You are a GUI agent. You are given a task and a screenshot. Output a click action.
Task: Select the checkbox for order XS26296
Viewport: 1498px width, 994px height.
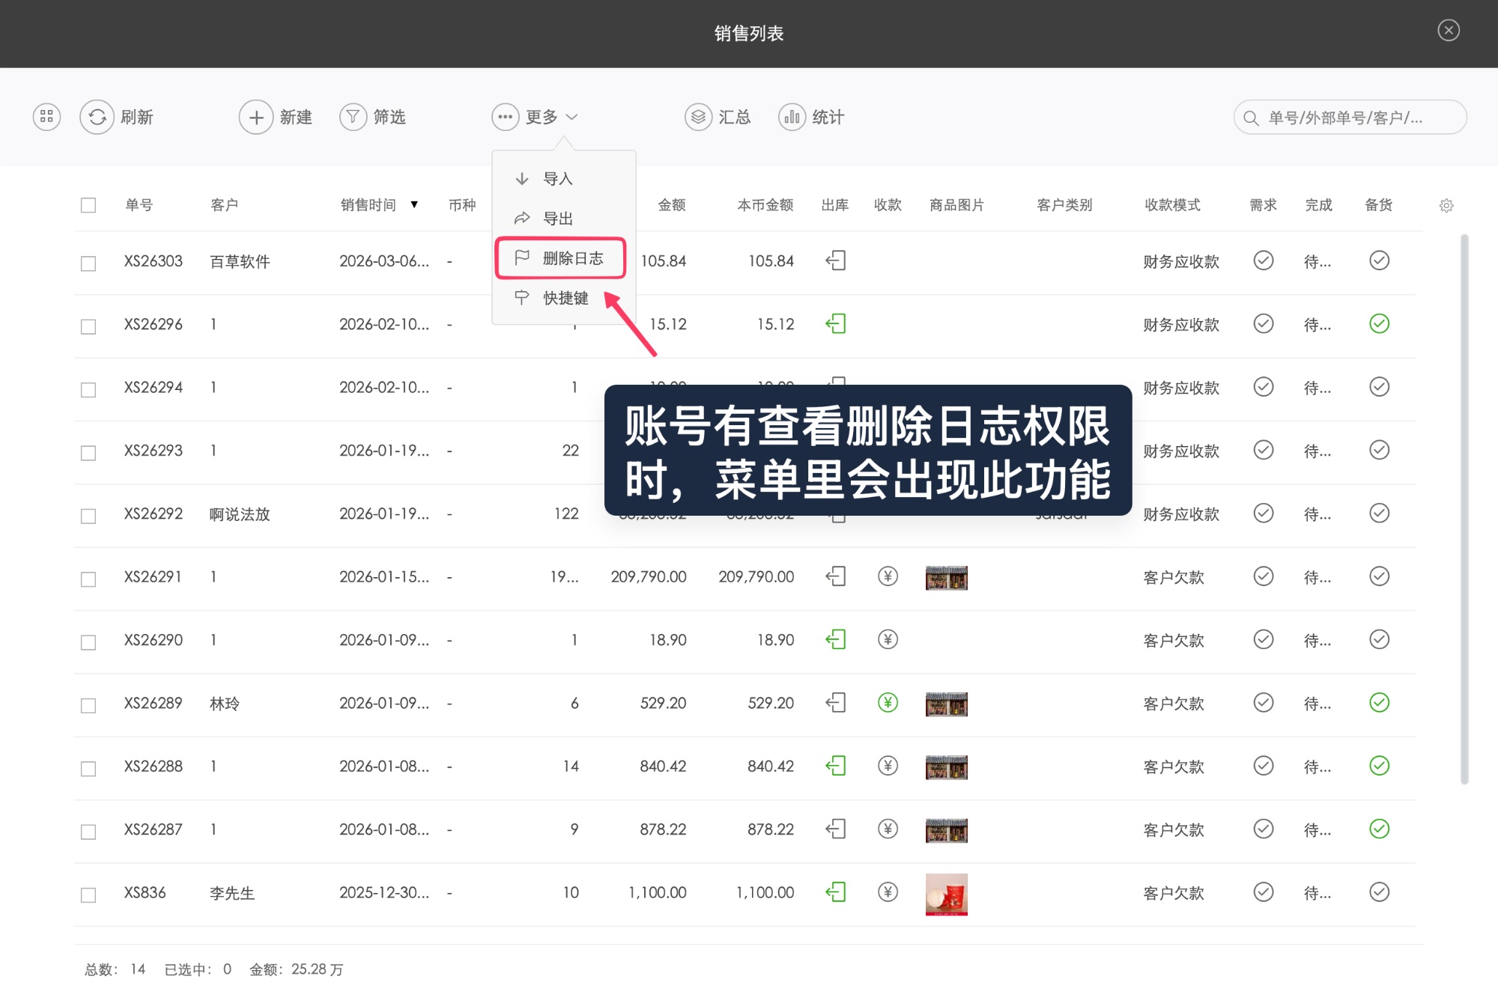(88, 325)
